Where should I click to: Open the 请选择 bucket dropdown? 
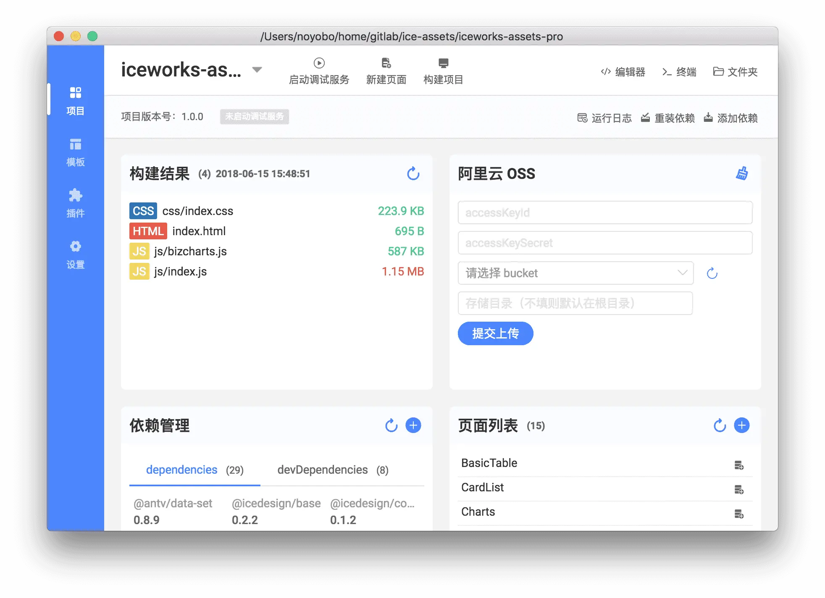(x=575, y=273)
